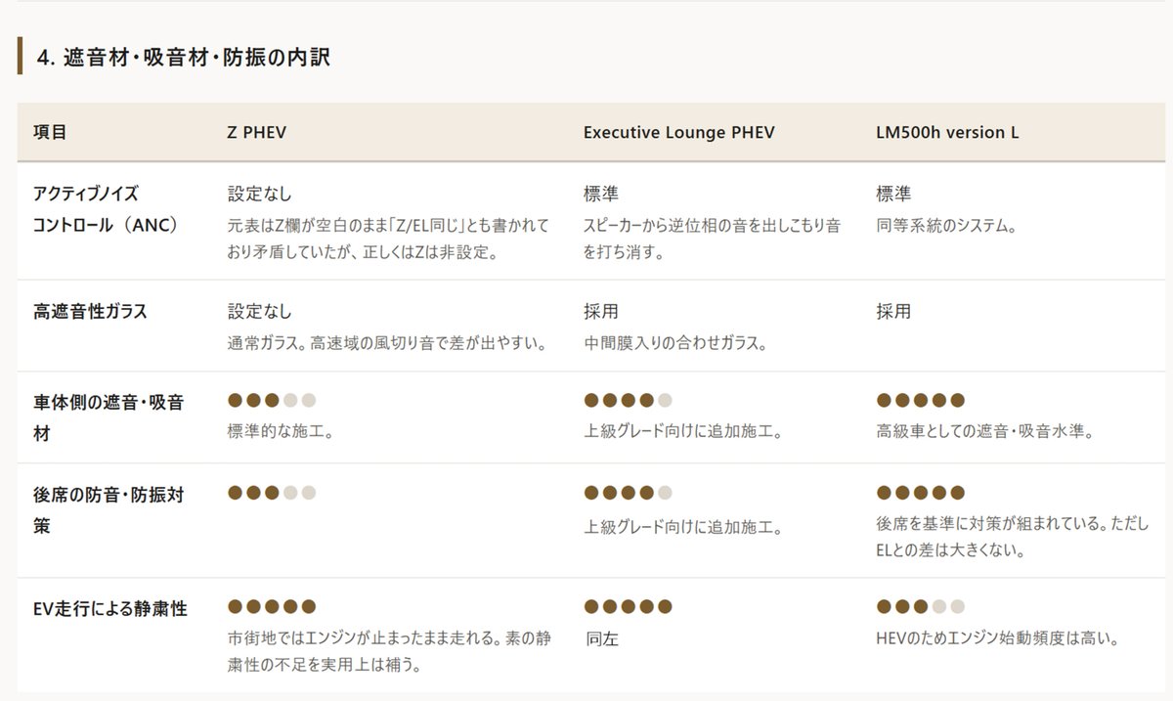Select the 高遮音性ガラス row label
Viewport: 1173px width, 701px height.
tap(90, 312)
